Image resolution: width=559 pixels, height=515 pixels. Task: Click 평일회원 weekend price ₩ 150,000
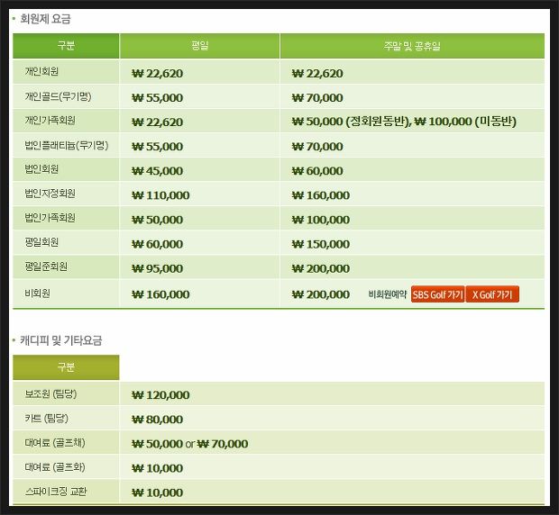pos(320,244)
